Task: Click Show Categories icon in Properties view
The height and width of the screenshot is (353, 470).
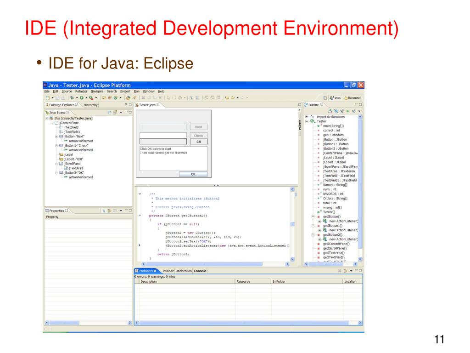Action: (104, 211)
